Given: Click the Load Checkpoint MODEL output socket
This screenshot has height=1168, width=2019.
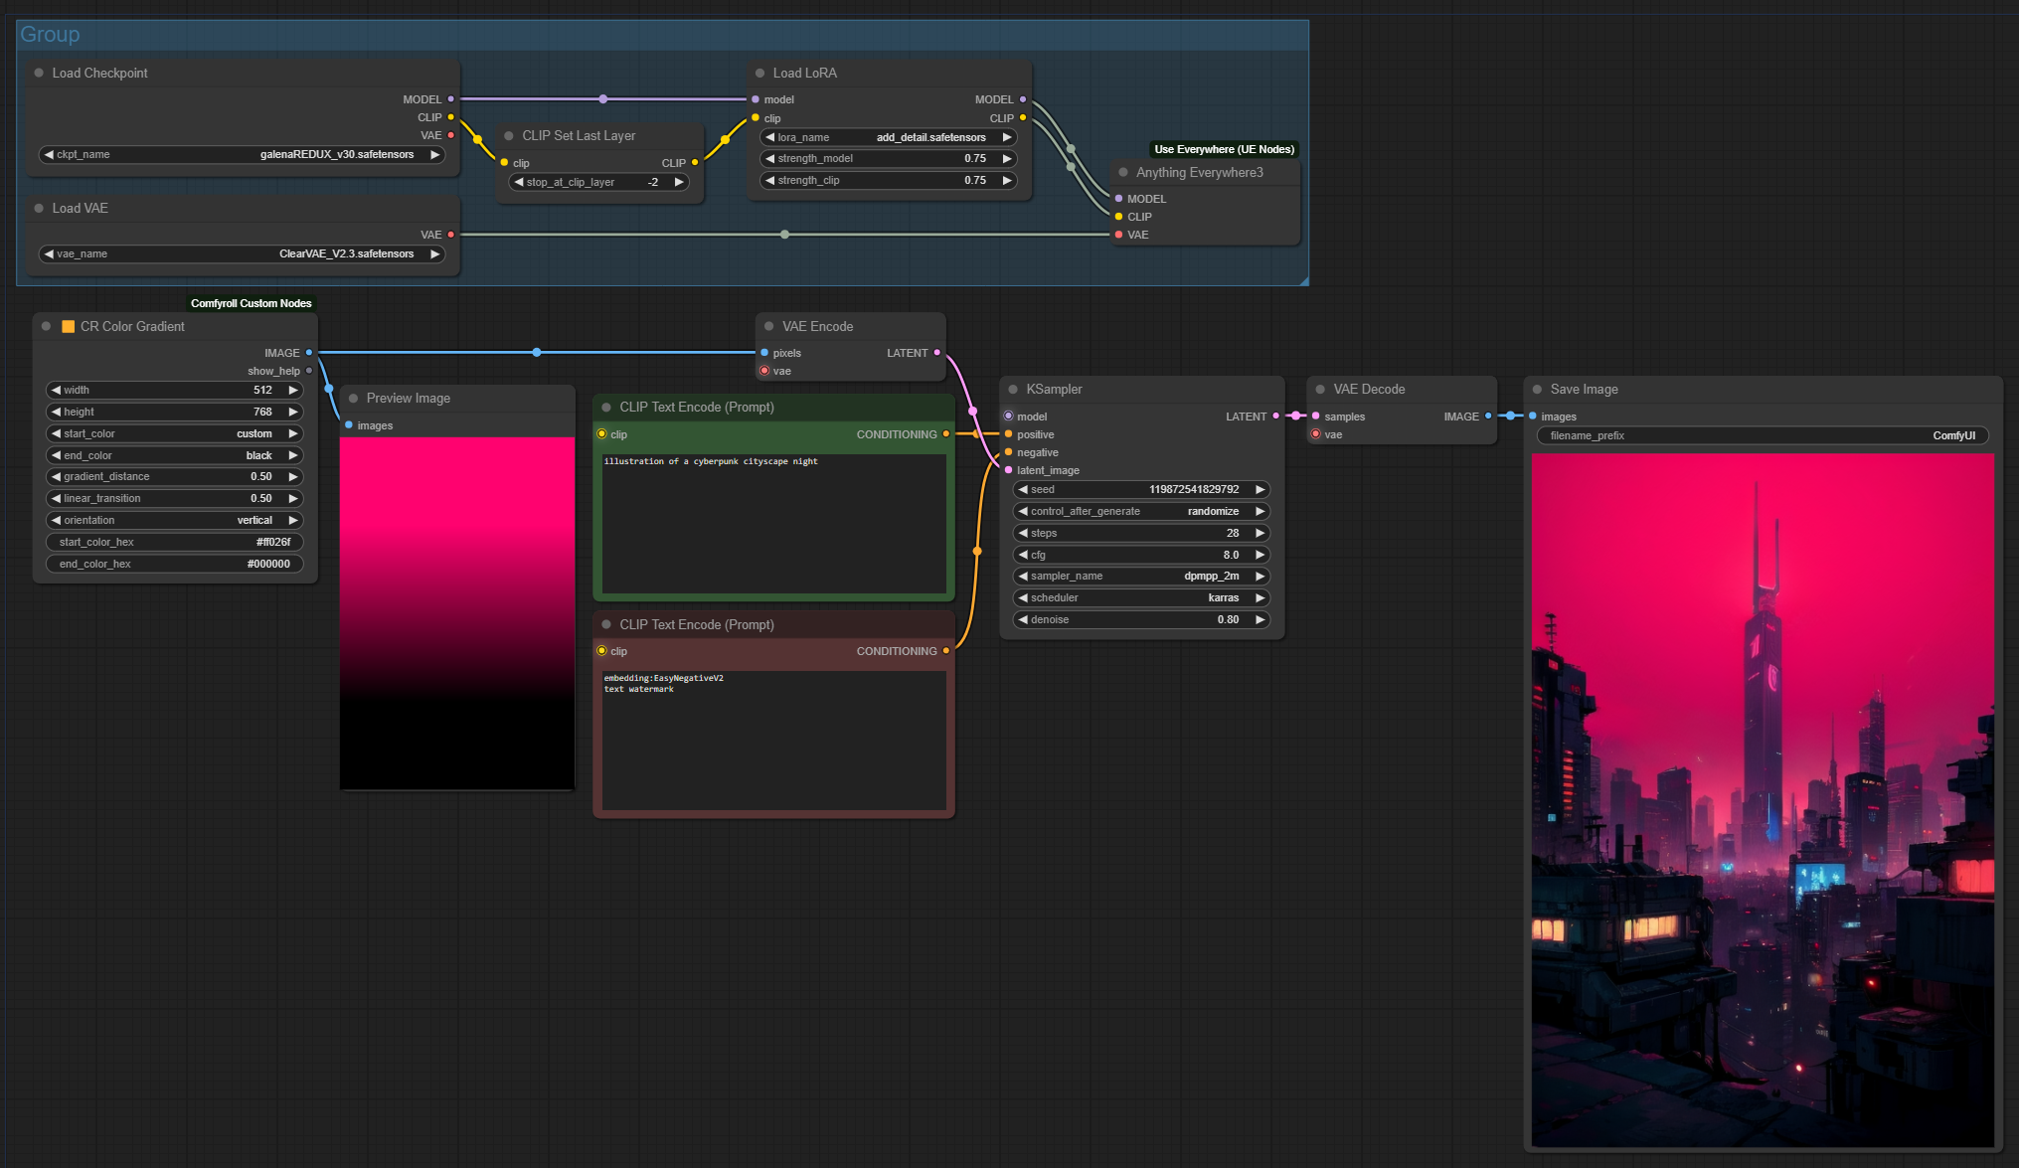Looking at the screenshot, I should [x=450, y=99].
